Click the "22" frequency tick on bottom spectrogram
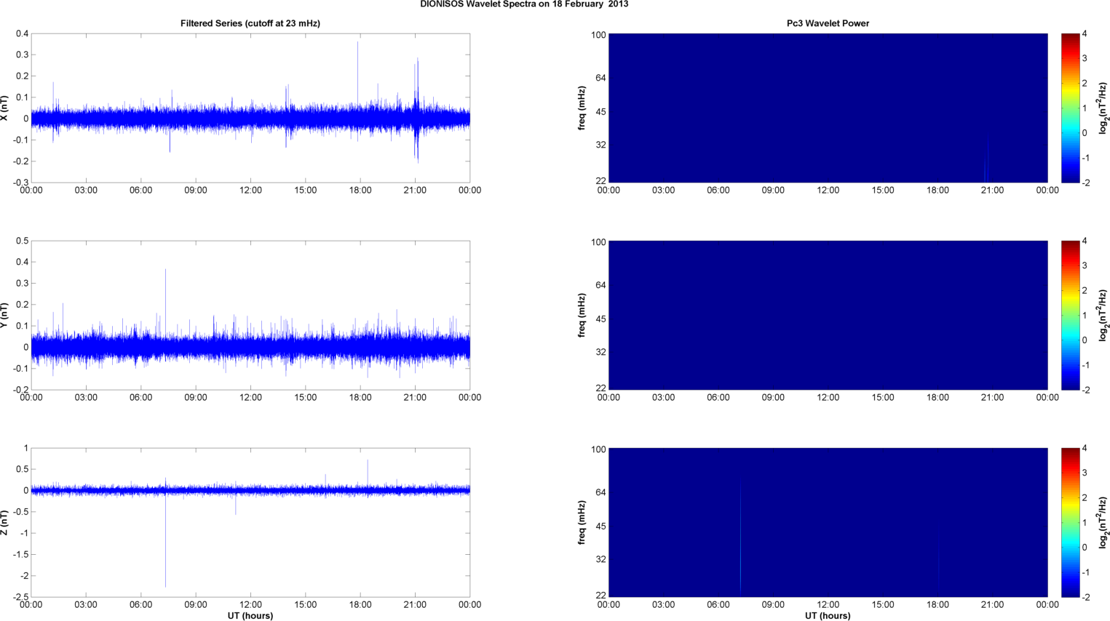The height and width of the screenshot is (621, 1110). [x=601, y=596]
